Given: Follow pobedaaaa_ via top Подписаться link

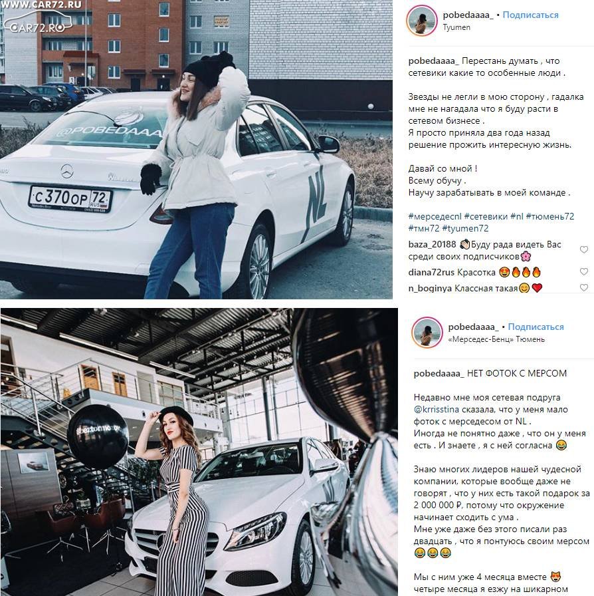Looking at the screenshot, I should (531, 15).
